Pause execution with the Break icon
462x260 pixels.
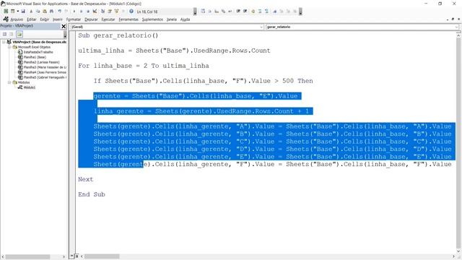tap(81, 12)
